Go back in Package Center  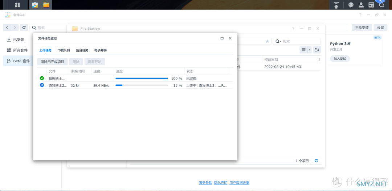[7, 27]
